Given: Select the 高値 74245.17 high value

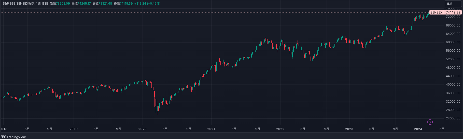Looking at the screenshot, I should (x=81, y=4).
